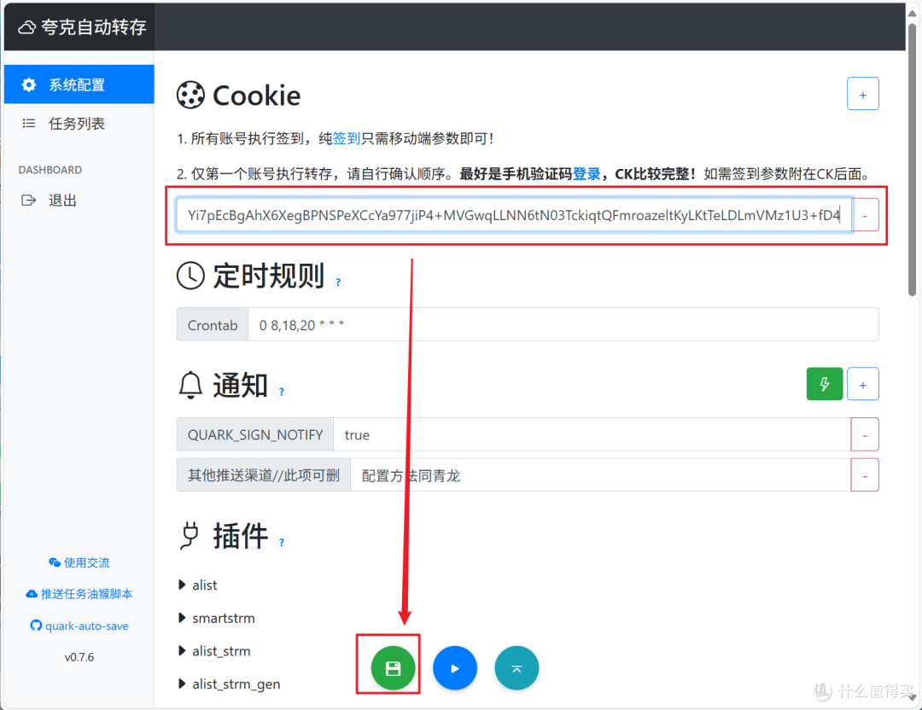Focus the 配置方法同青龙 value field
The image size is (922, 710).
coord(600,475)
